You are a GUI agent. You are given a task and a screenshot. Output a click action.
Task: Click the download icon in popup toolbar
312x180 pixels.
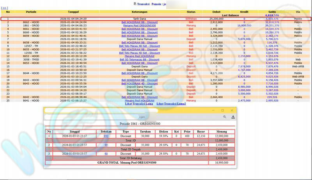(x=233, y=117)
